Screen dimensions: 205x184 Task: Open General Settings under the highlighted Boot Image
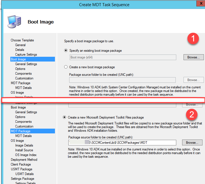26,64
